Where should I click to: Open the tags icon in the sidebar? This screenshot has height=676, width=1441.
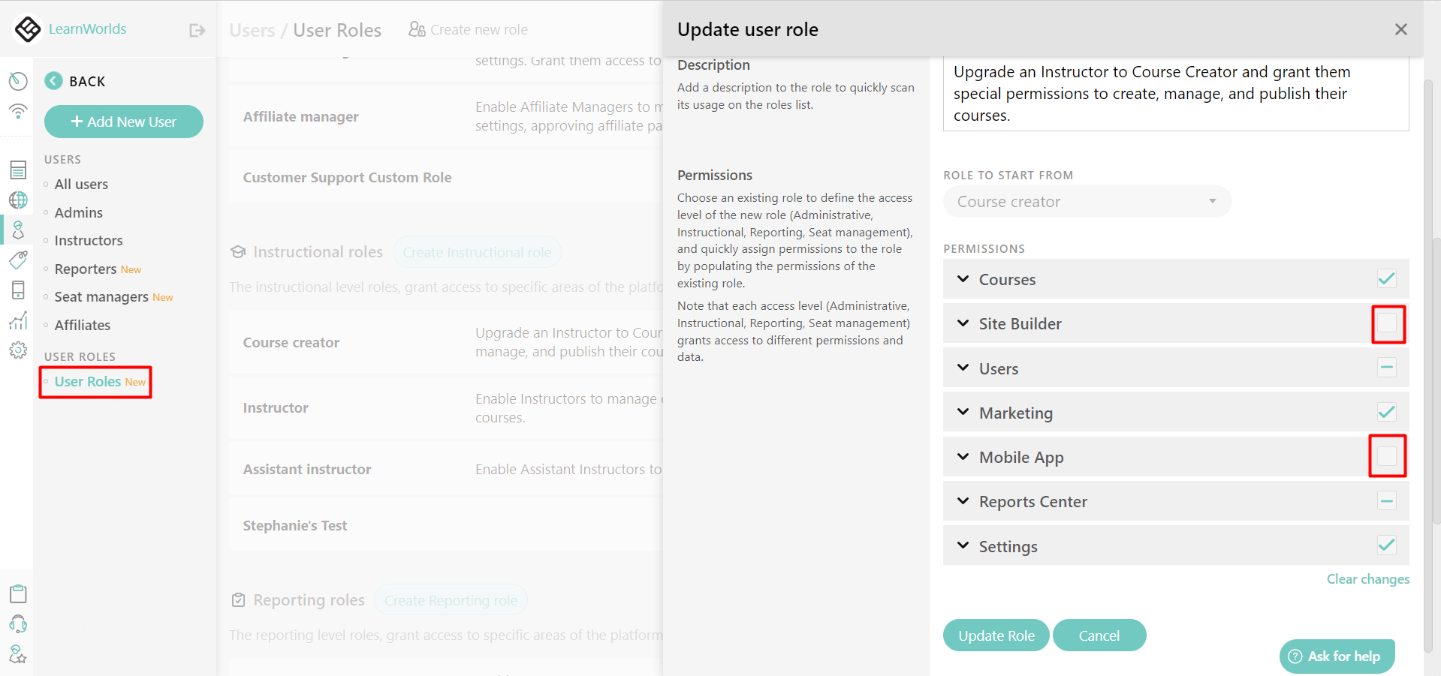(18, 260)
